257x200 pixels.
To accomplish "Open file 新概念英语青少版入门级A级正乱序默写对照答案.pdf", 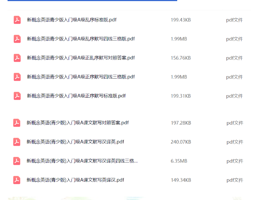I will tap(81, 58).
